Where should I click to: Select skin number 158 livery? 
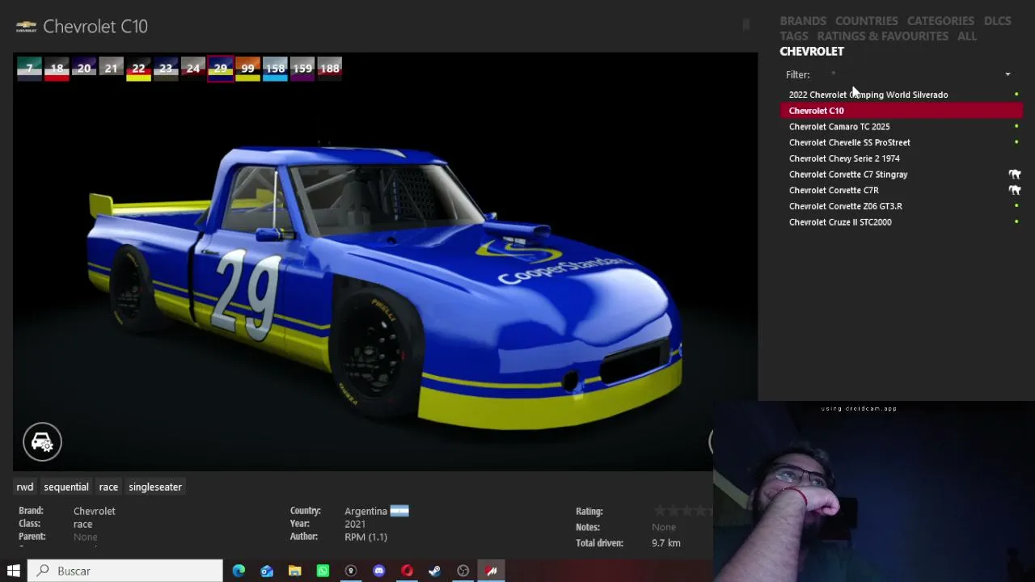pos(275,69)
